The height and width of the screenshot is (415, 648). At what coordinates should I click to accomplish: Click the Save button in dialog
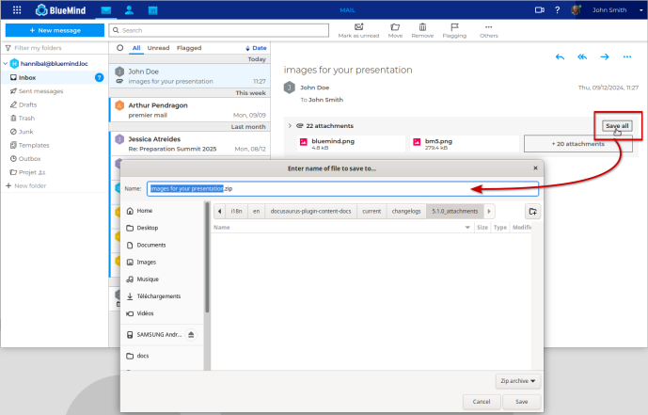click(x=521, y=402)
